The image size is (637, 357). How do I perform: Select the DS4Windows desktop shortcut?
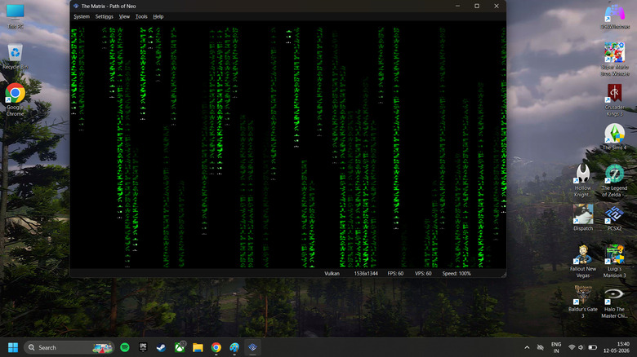tap(615, 16)
